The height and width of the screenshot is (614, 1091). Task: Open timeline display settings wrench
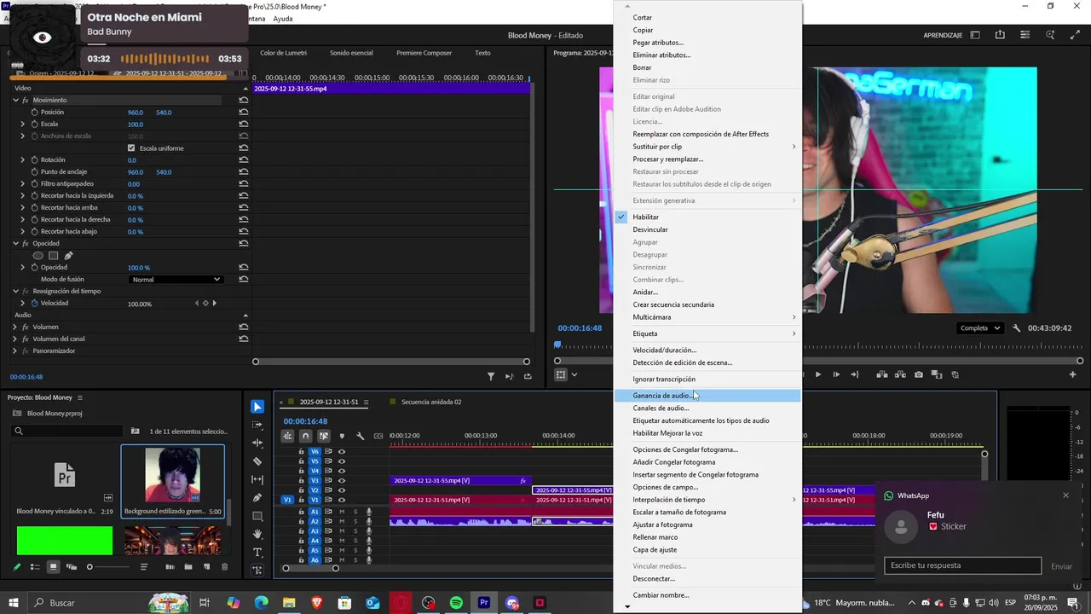(x=361, y=436)
